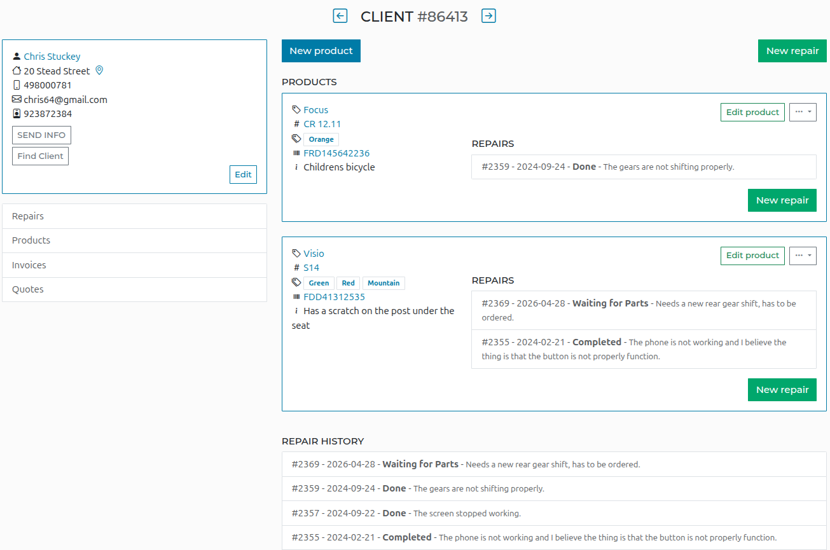This screenshot has width=830, height=550.
Task: Click the top-right New repair button
Action: point(792,51)
